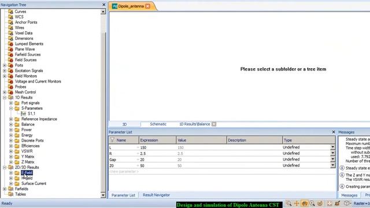Expand the Field Monitors node
Image resolution: width=370 pixels, height=208 pixels.
5,76
